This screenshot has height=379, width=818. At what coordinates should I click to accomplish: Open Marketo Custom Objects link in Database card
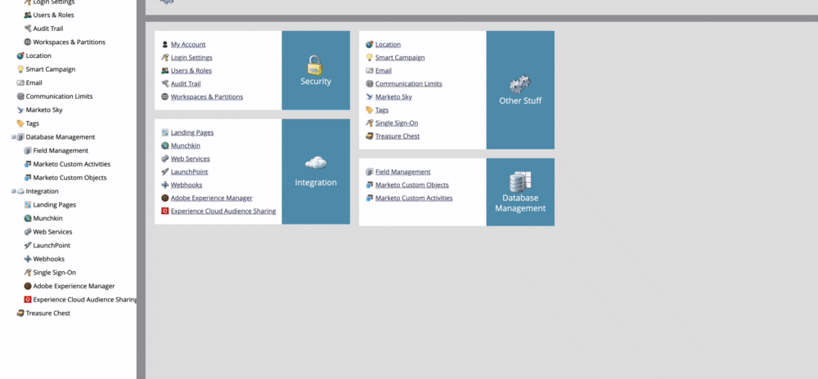[412, 185]
